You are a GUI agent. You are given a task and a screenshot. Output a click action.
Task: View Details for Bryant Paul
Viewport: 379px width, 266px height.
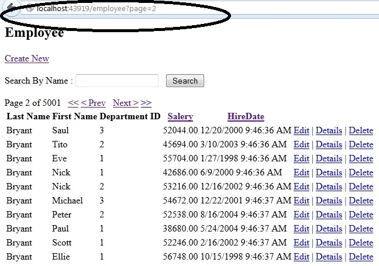click(329, 229)
